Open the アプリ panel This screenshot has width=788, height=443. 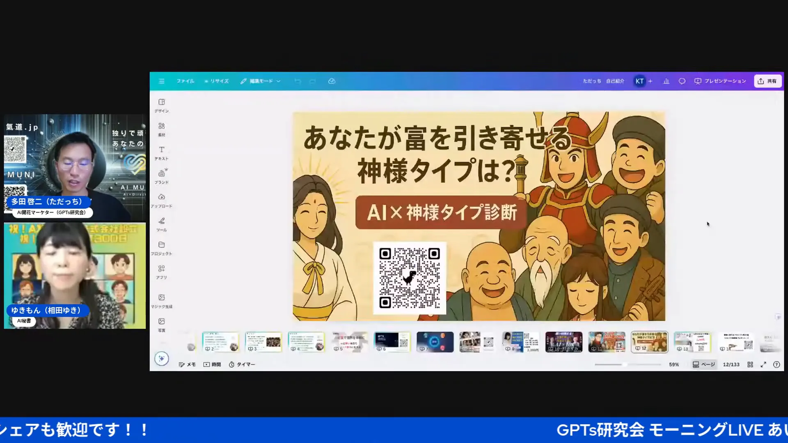(162, 272)
